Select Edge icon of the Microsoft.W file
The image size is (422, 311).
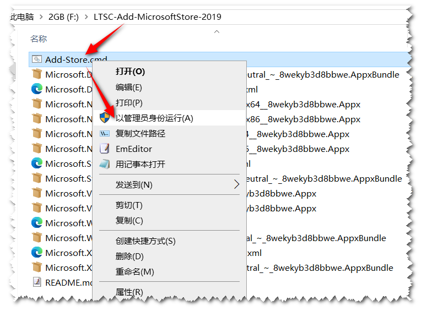(x=36, y=223)
